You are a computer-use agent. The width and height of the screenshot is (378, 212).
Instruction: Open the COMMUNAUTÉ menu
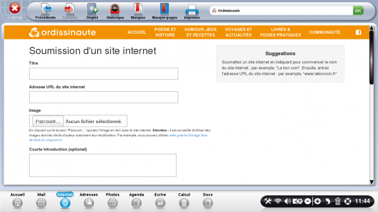[x=324, y=33]
